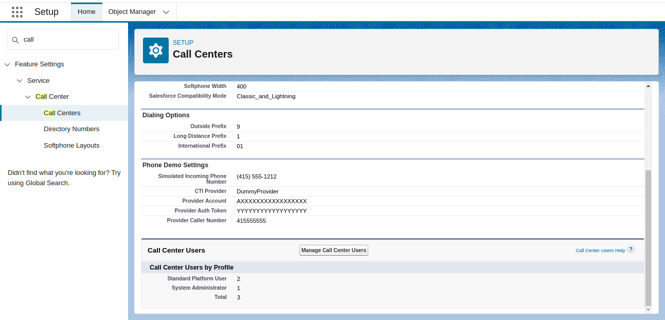
Task: Click the Manage Call Center Users button
Action: coord(333,250)
